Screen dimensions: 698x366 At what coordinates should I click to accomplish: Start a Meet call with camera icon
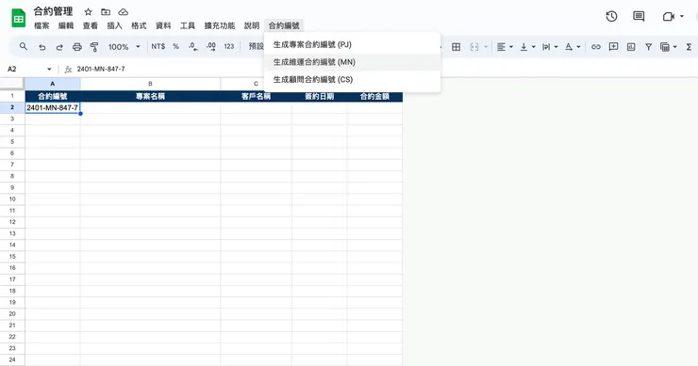pyautogui.click(x=669, y=16)
